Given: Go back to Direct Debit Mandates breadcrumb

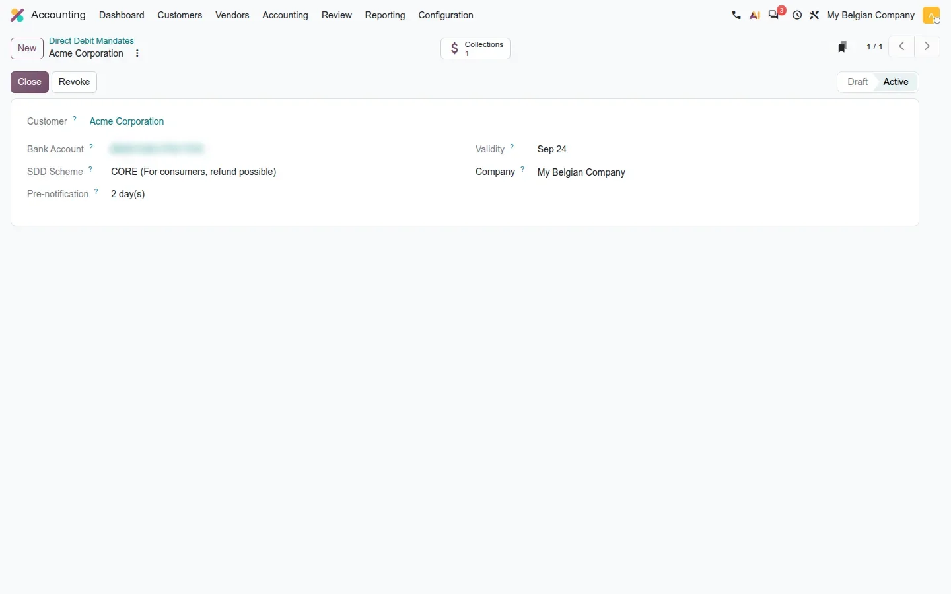Looking at the screenshot, I should point(91,41).
